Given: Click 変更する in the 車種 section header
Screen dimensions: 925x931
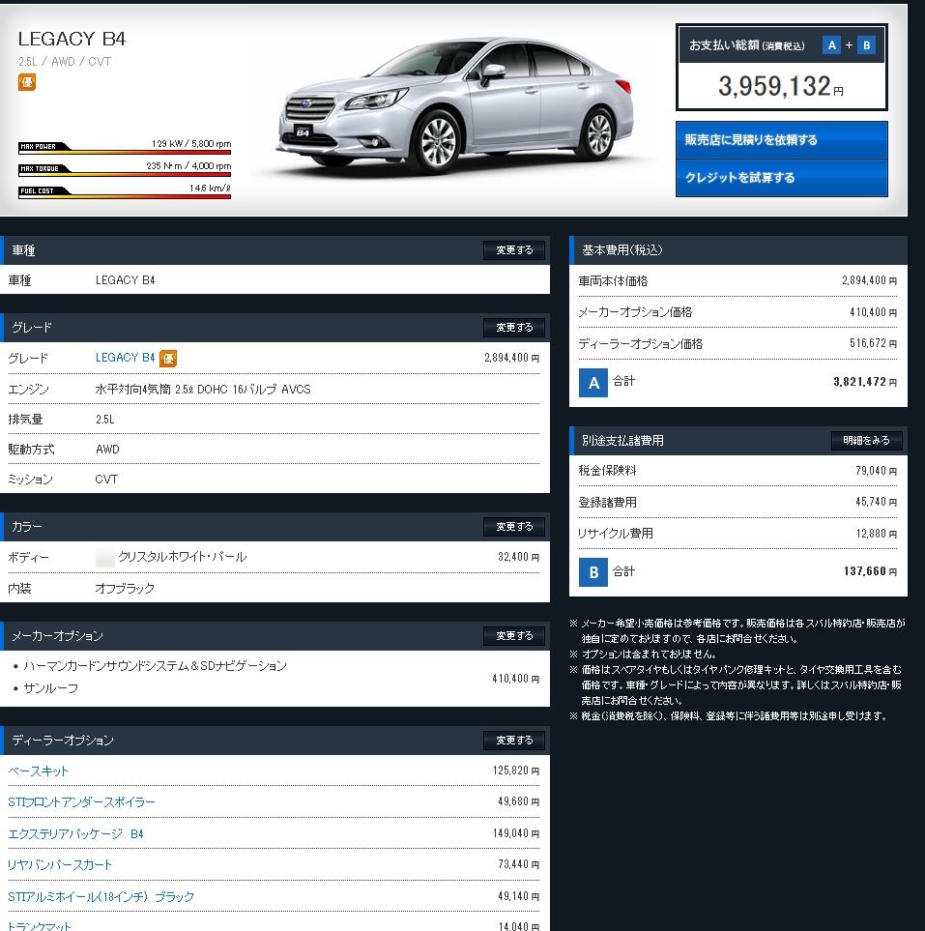Looking at the screenshot, I should (514, 250).
